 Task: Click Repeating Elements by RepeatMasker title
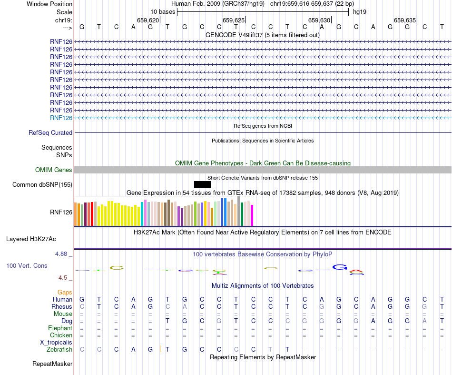(263, 357)
